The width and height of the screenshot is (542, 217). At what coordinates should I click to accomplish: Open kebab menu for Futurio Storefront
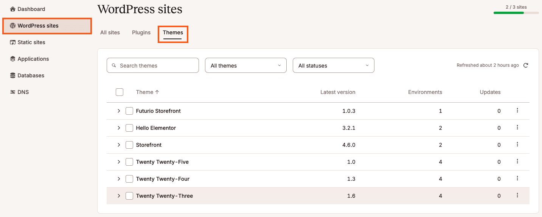(x=517, y=111)
